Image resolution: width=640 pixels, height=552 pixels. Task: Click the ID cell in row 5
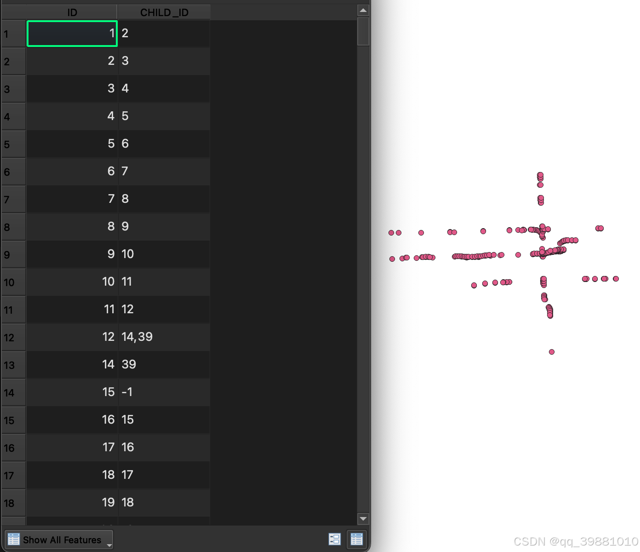pyautogui.click(x=72, y=144)
